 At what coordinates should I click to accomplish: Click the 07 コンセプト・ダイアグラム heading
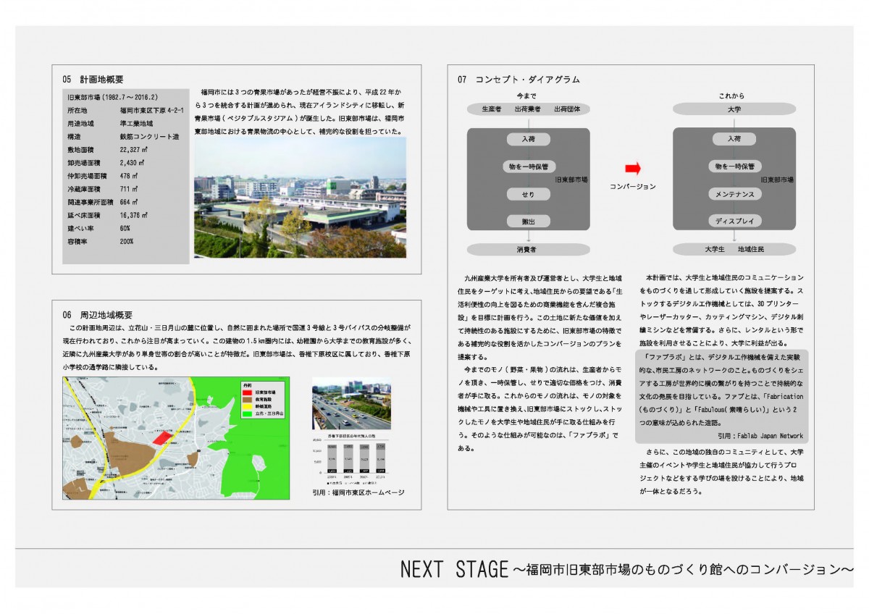pyautogui.click(x=518, y=79)
